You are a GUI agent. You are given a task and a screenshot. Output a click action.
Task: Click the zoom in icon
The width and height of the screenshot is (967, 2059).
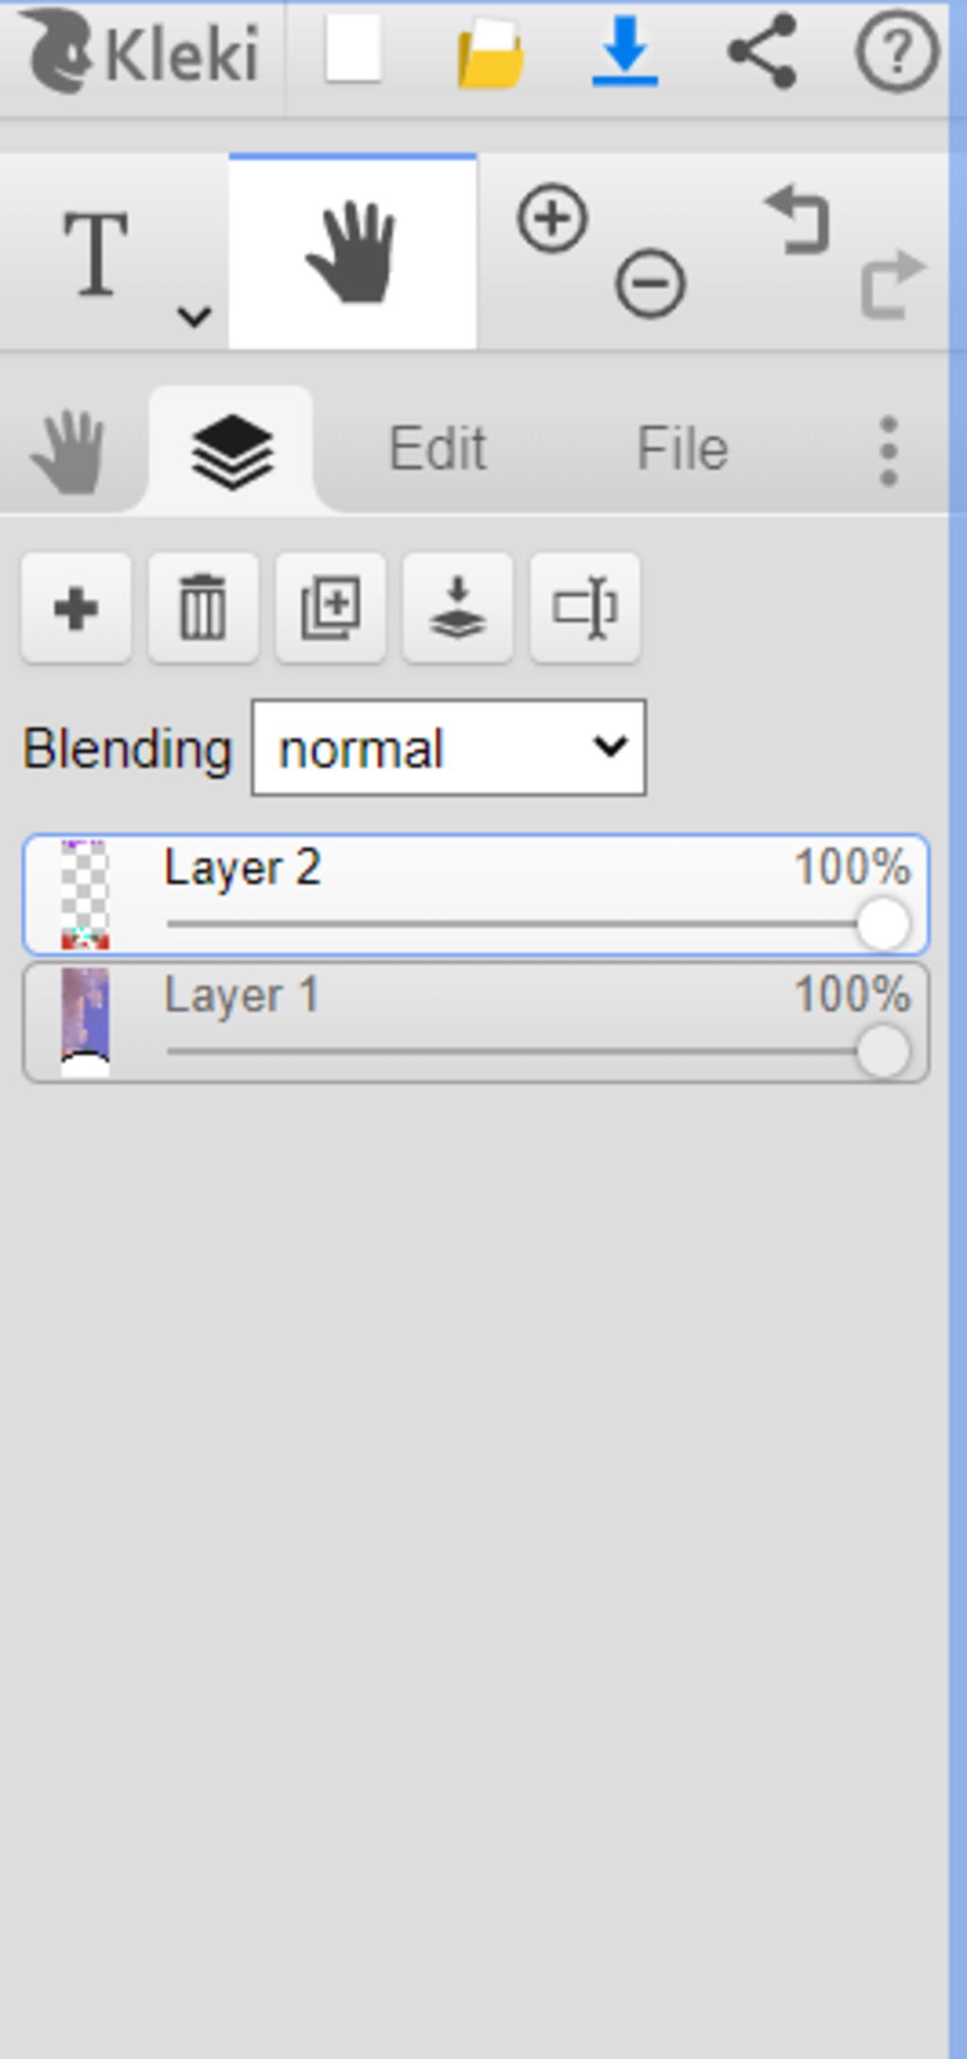point(552,219)
